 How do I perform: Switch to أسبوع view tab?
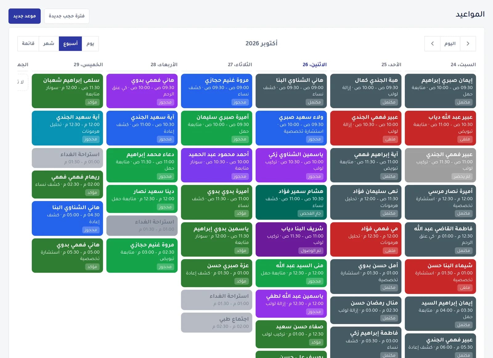[x=70, y=43]
